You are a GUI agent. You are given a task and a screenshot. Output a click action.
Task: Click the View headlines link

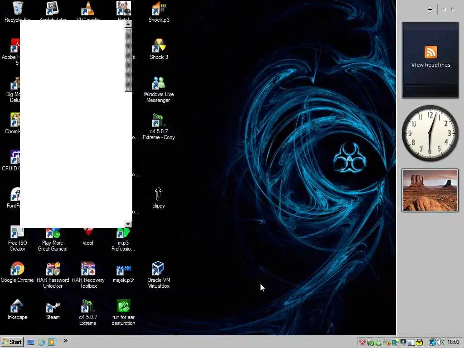pyautogui.click(x=430, y=65)
